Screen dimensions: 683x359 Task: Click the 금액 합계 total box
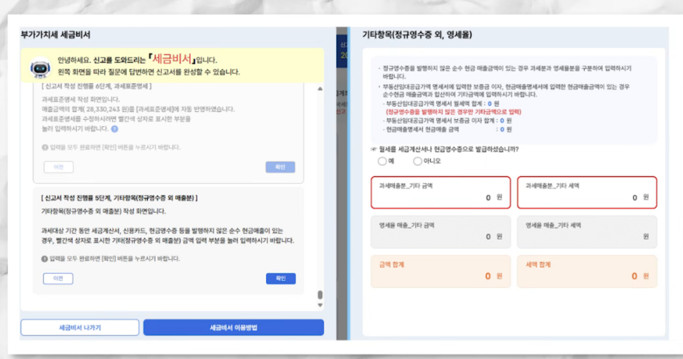[440, 271]
